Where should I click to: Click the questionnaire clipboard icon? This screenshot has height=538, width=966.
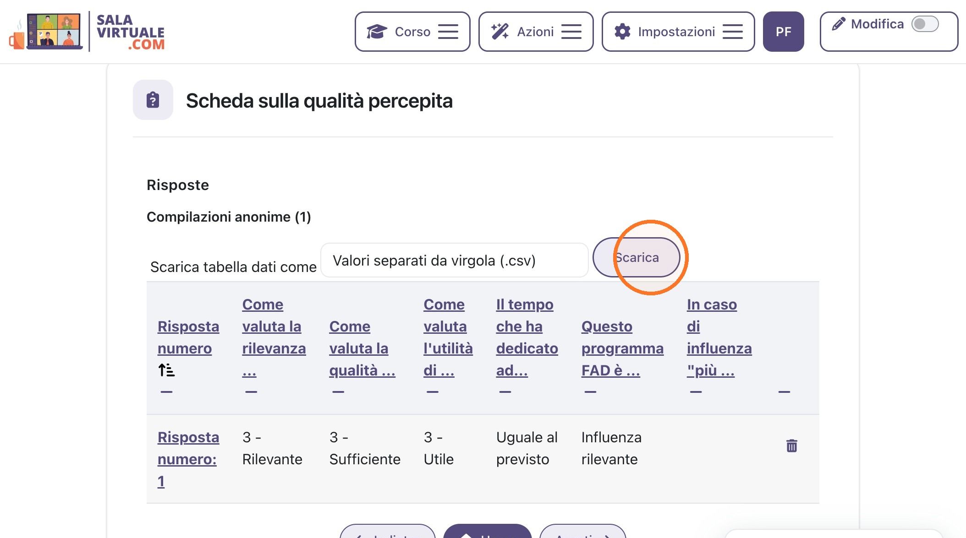[153, 100]
